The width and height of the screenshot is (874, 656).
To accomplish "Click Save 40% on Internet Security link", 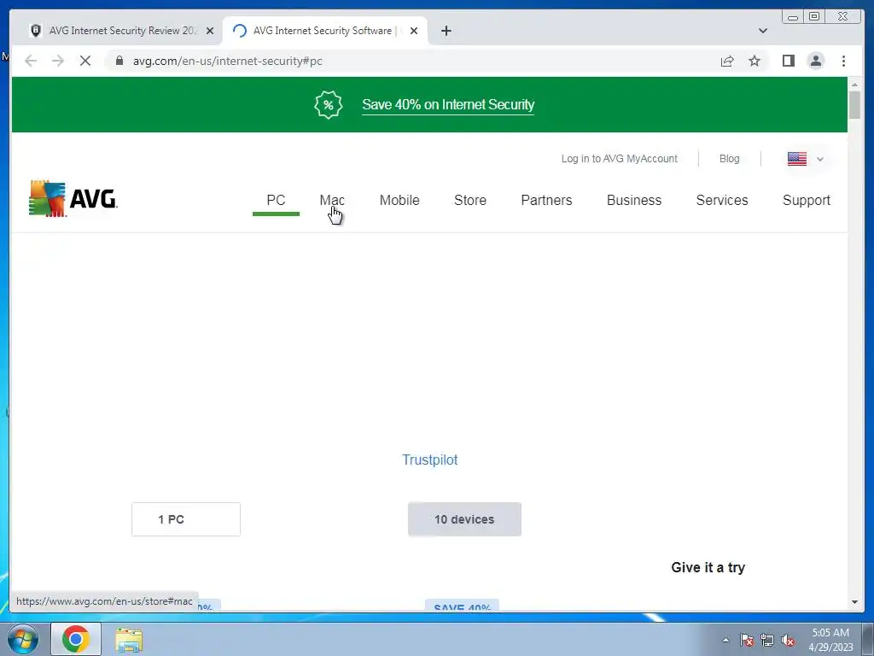I will click(x=448, y=105).
